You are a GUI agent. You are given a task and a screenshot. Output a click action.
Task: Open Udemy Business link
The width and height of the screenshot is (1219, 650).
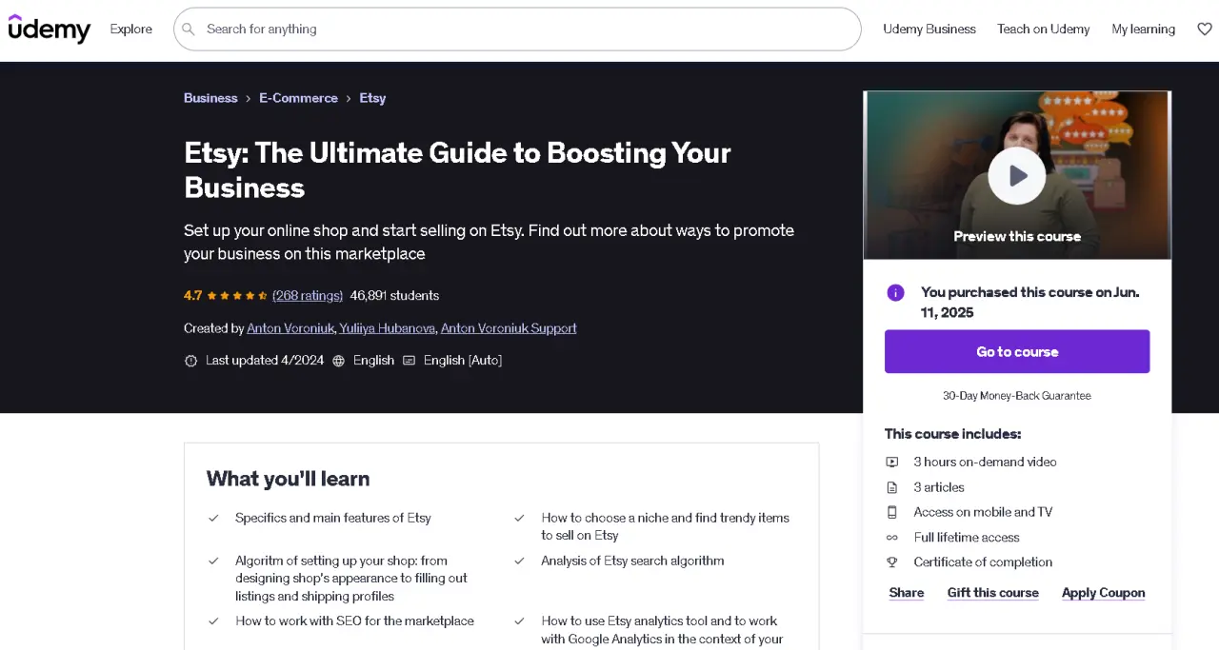click(929, 30)
